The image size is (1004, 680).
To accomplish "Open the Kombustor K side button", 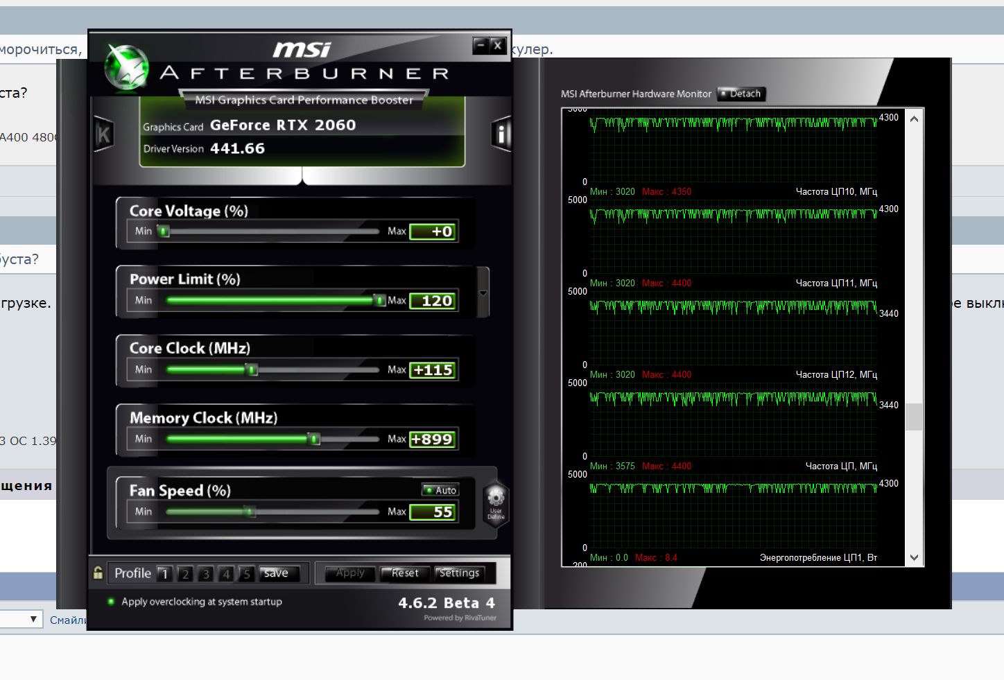I will coord(103,134).
